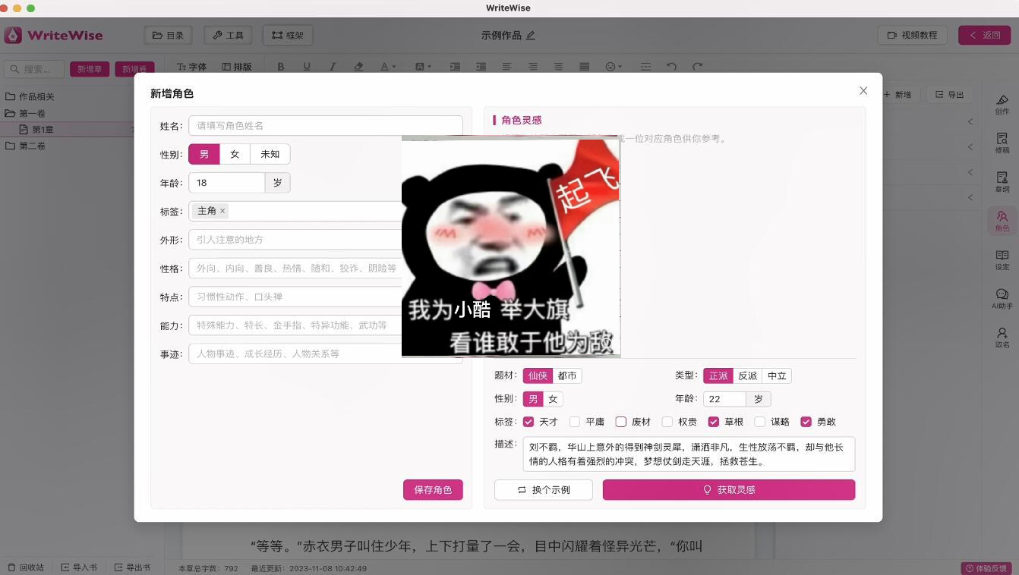Open the AI助手 sidebar panel
The width and height of the screenshot is (1019, 575).
coord(1002,299)
